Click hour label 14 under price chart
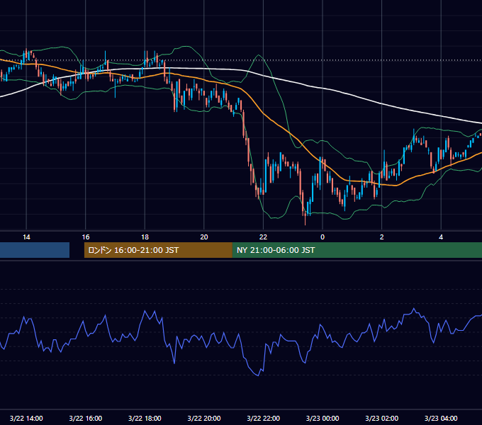Screen dimensions: 482x425 click(26, 237)
